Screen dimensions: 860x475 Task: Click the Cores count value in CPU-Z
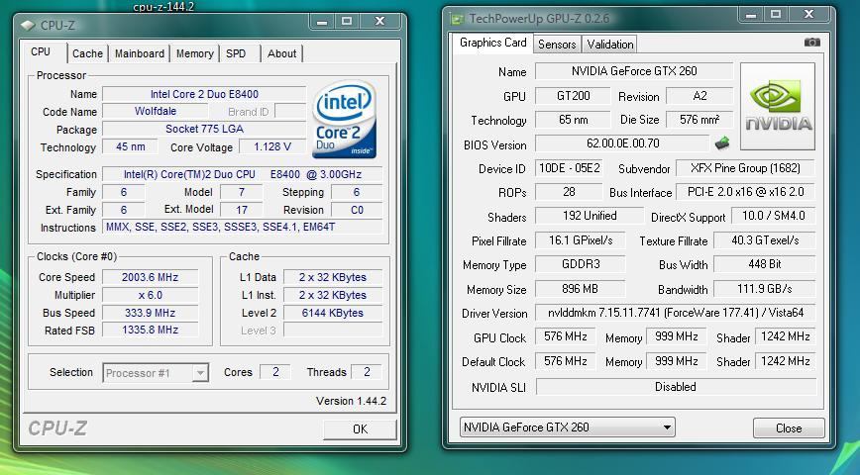point(274,372)
